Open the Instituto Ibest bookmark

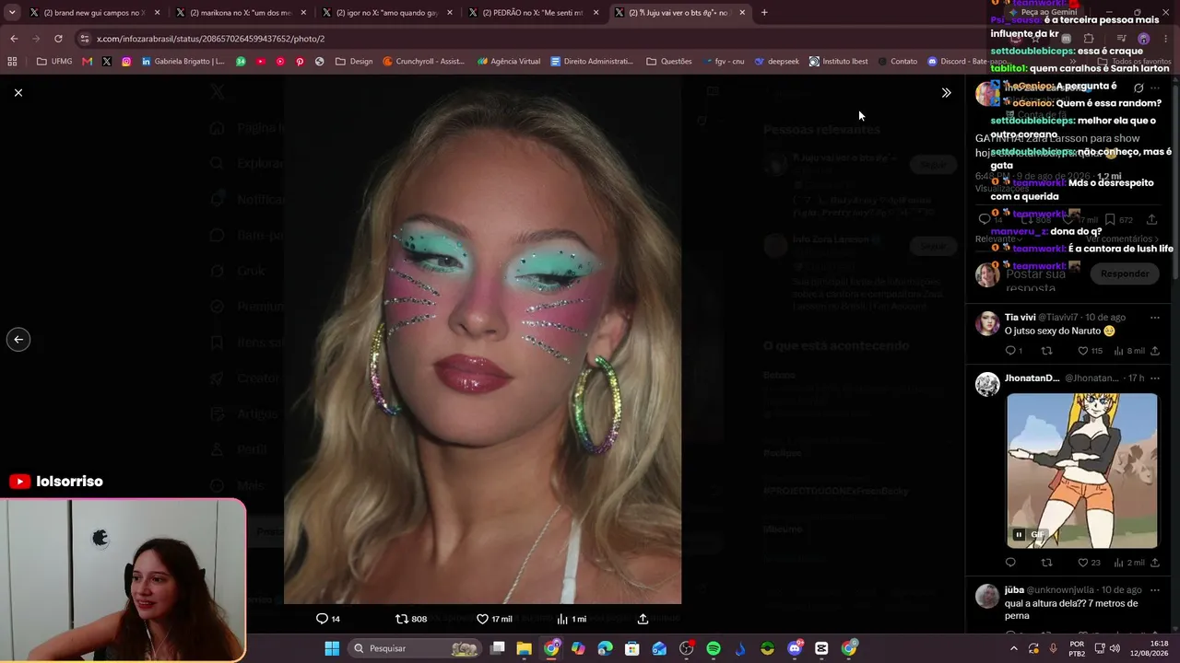coord(839,62)
